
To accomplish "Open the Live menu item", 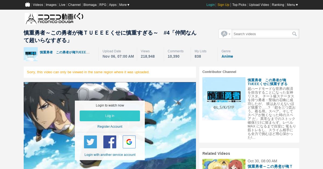I will 62,5.
